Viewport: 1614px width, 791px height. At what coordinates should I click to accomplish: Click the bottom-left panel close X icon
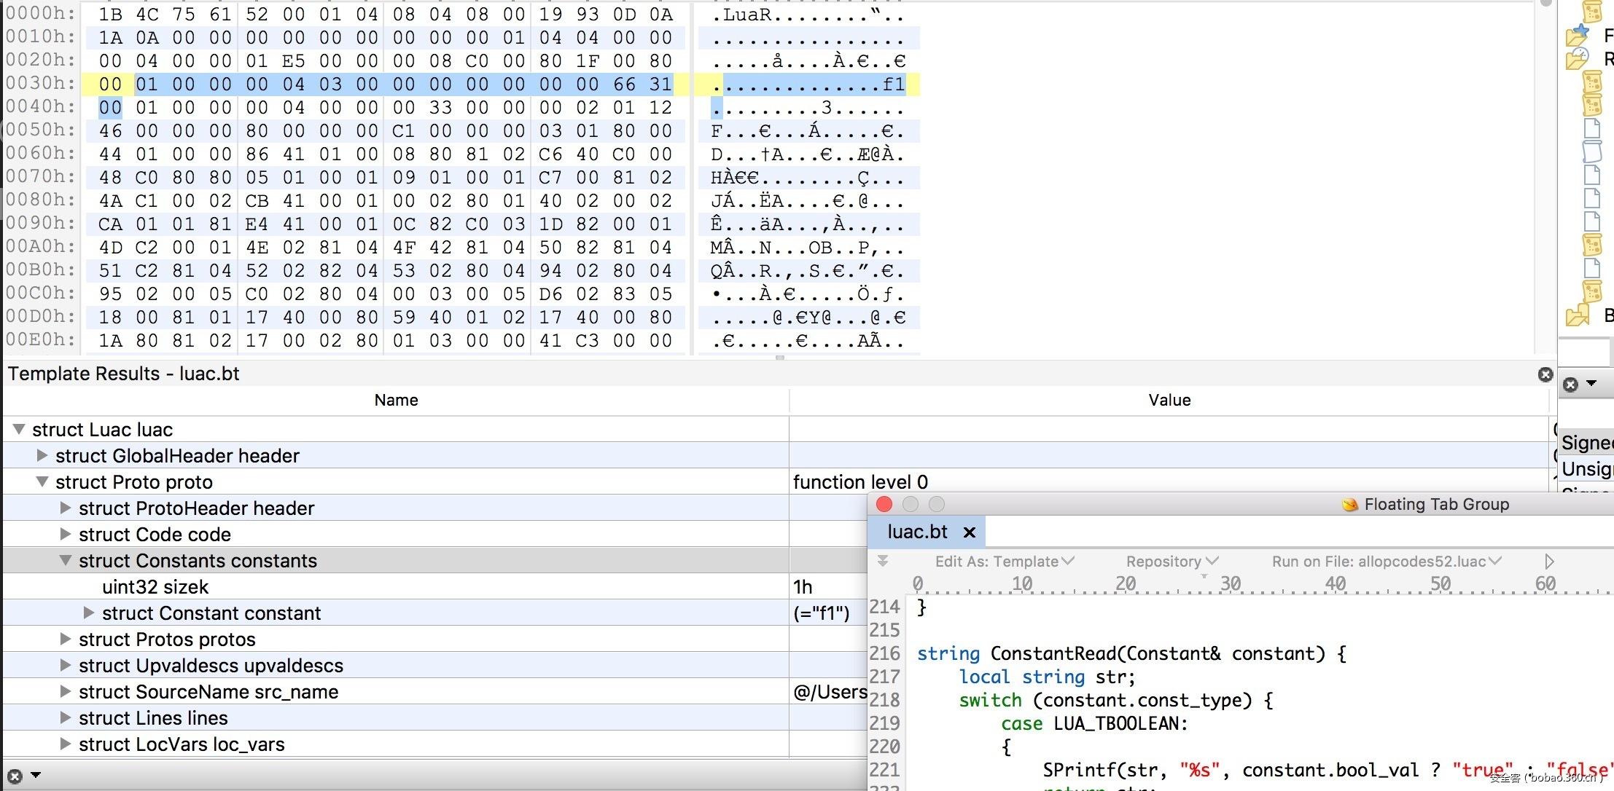click(x=15, y=776)
